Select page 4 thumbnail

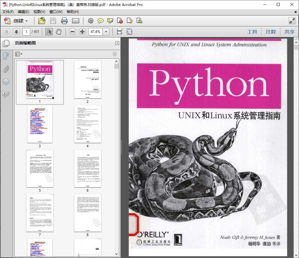[88, 124]
